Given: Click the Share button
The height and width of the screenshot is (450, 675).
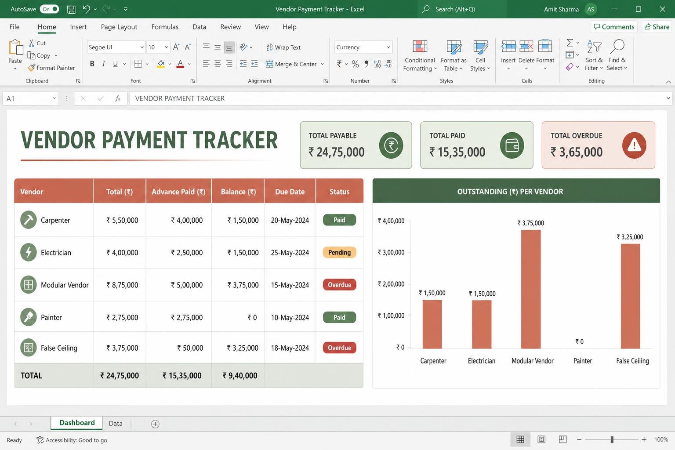Looking at the screenshot, I should (657, 27).
